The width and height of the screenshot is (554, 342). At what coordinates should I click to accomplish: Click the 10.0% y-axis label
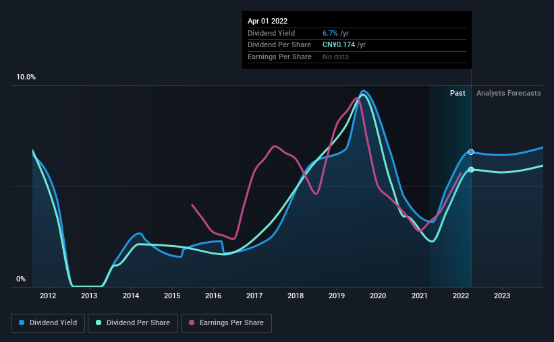click(x=26, y=77)
